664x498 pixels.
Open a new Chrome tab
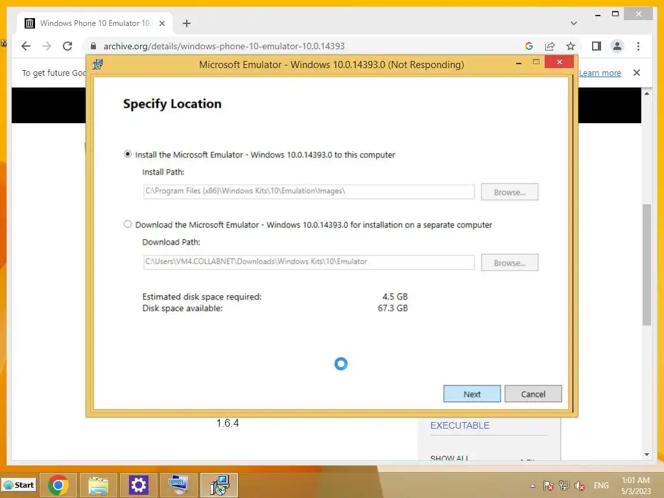click(x=187, y=23)
